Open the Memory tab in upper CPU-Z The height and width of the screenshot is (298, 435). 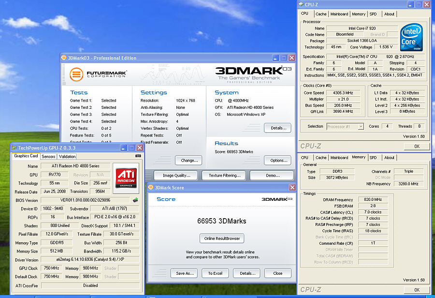[359, 14]
